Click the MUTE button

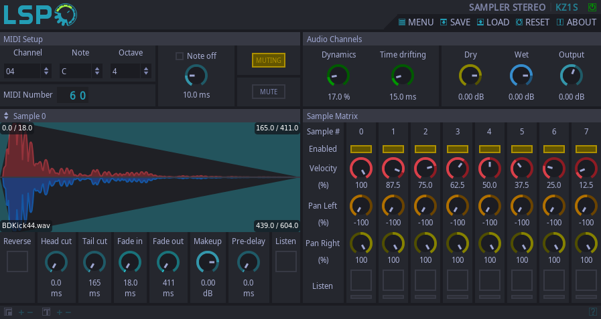tap(269, 92)
